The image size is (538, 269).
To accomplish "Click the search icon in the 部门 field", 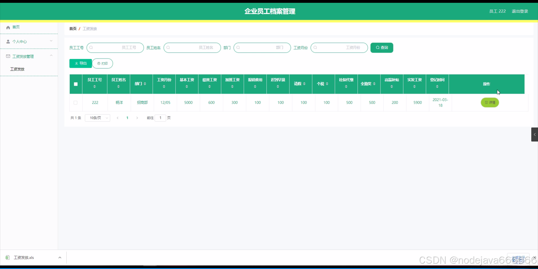I will click(x=238, y=48).
